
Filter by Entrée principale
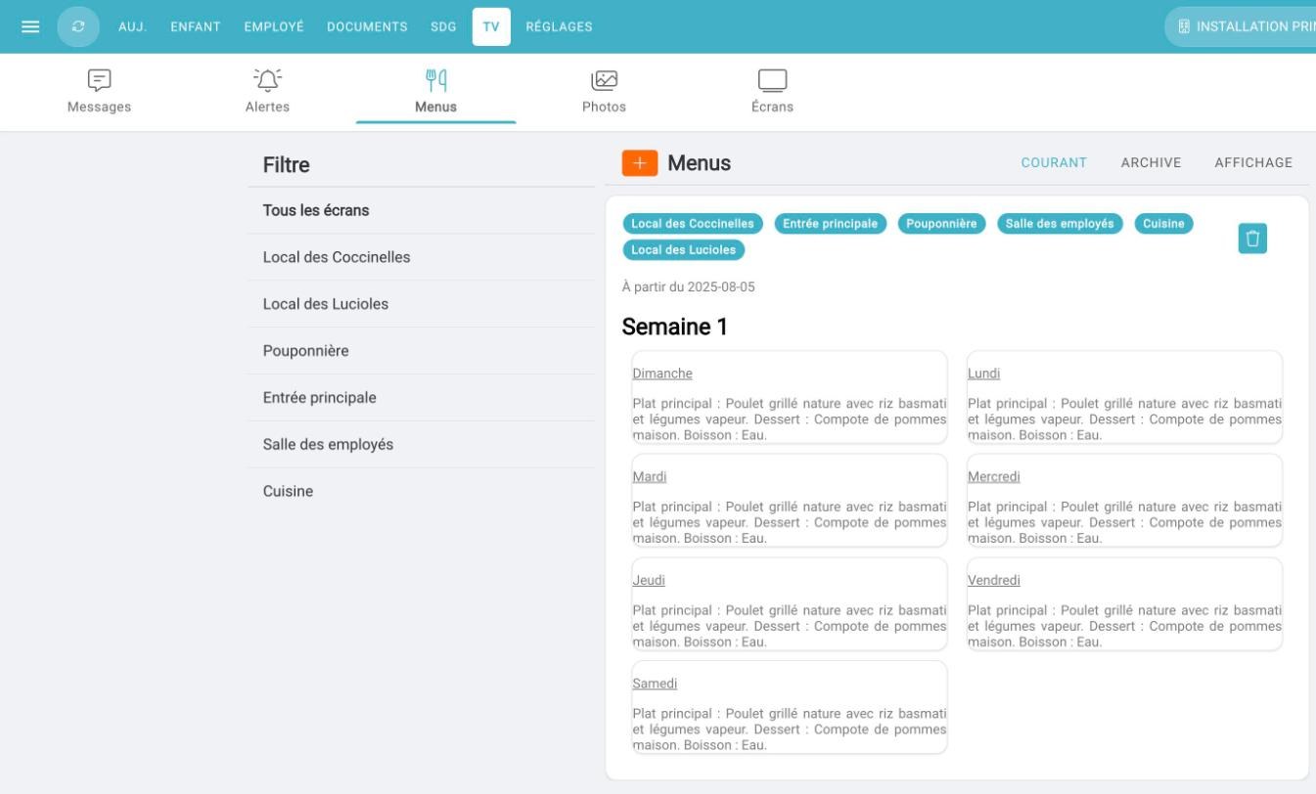(x=422, y=398)
